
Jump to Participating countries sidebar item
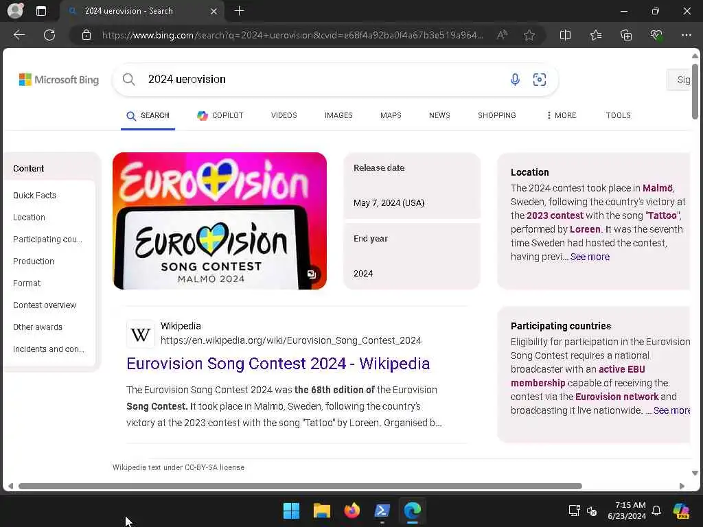point(47,239)
